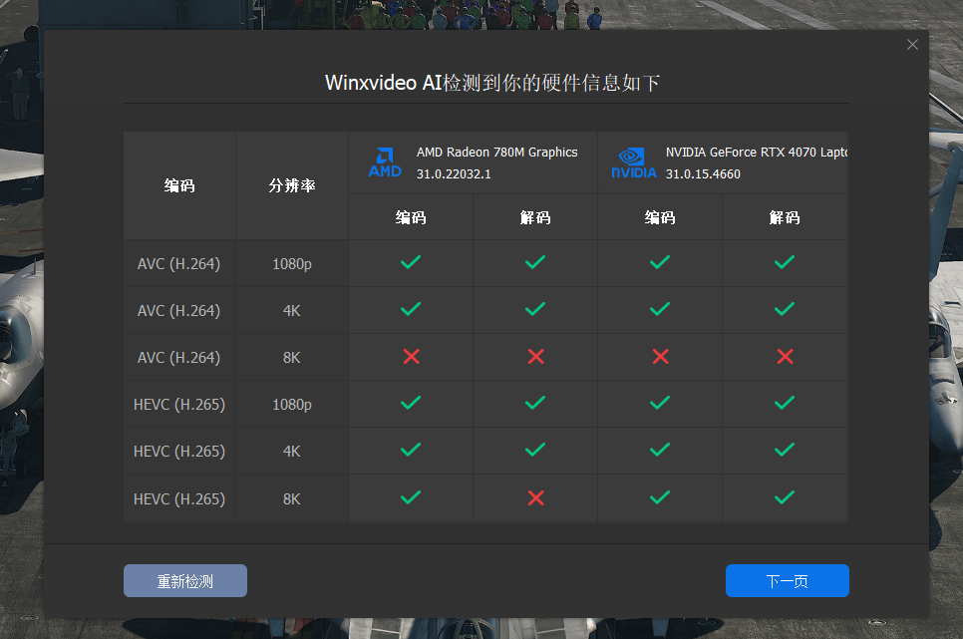Click AVC (H.264) label in 1080p row
Image resolution: width=963 pixels, height=639 pixels.
click(178, 263)
